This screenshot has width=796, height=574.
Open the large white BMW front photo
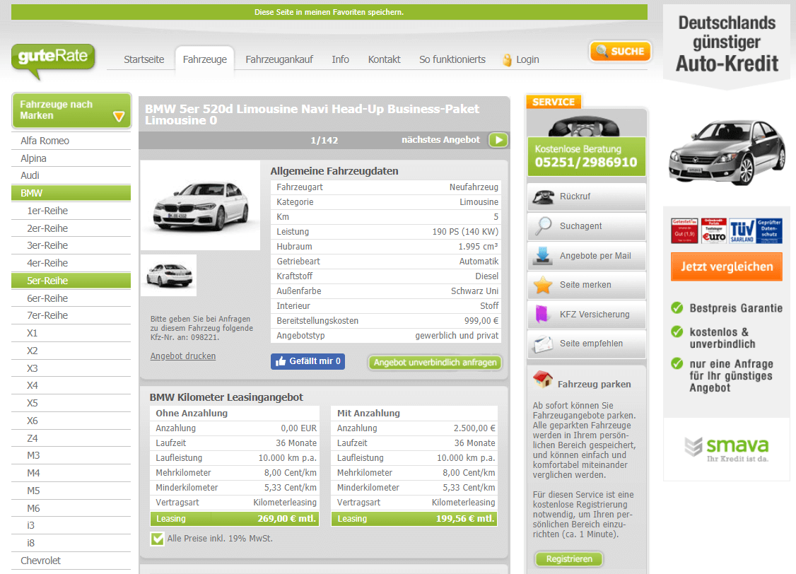point(201,206)
